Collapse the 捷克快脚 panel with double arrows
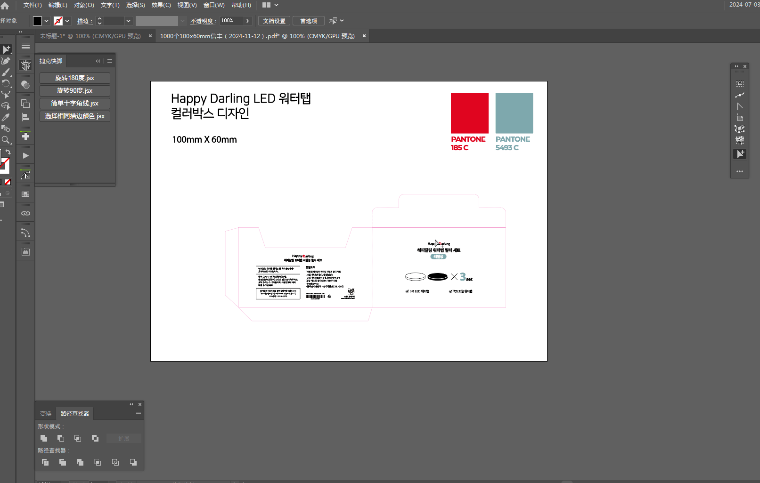 coord(98,61)
